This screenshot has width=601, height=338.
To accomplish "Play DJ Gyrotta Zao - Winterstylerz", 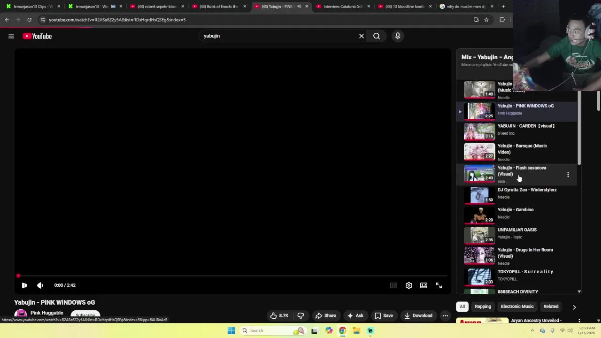I will [516, 194].
